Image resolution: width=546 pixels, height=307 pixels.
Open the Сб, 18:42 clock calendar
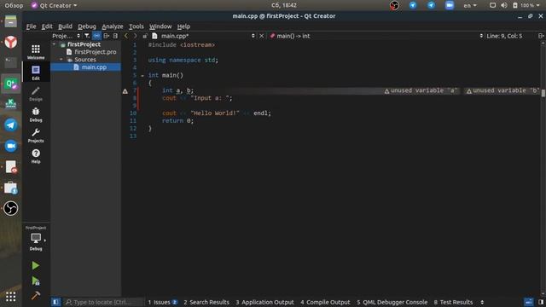284,5
